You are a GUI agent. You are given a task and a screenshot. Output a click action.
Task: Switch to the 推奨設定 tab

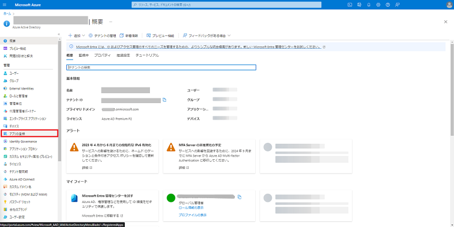pyautogui.click(x=123, y=55)
